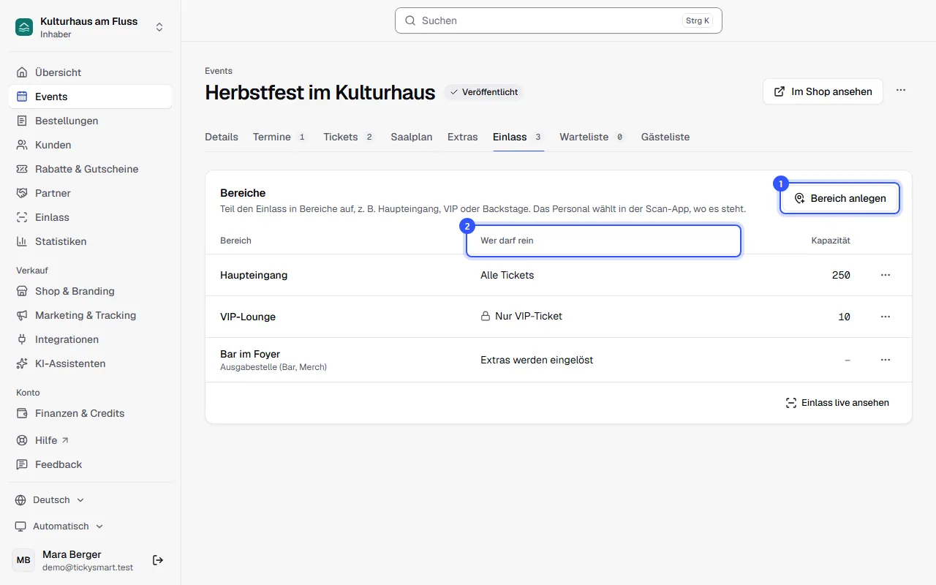
Task: Open event's three-dot menu beside Im Shop ansehen
Action: (x=901, y=91)
